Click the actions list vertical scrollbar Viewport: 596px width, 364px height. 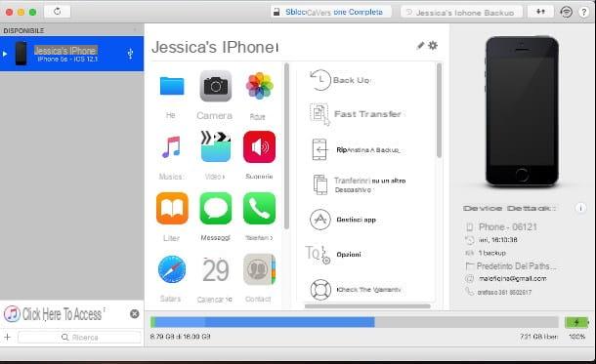[x=439, y=110]
